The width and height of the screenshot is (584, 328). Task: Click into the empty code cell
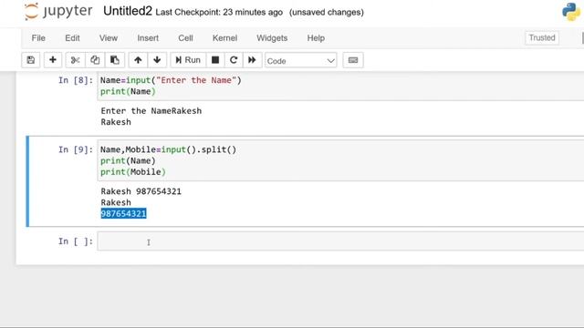[x=340, y=241]
